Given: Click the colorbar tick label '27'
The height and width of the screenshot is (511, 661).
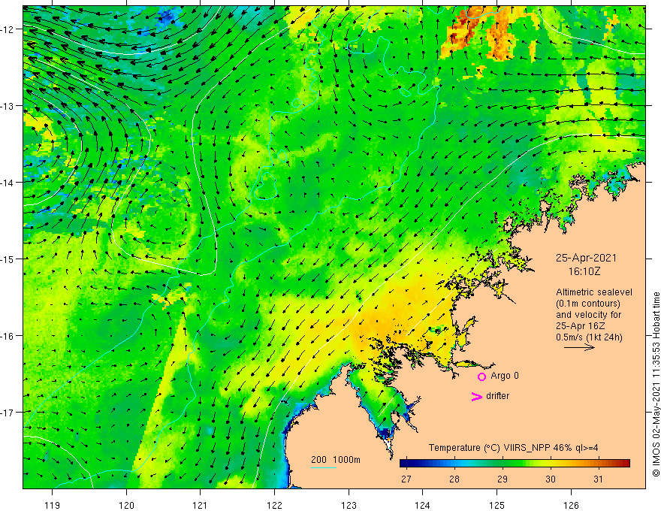Looking at the screenshot, I should tap(406, 479).
